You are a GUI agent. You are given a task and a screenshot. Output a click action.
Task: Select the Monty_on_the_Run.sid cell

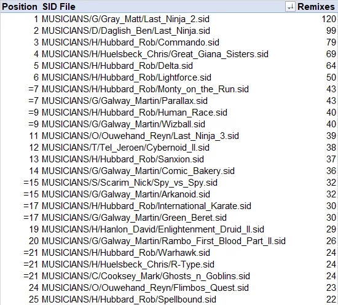tap(145, 89)
